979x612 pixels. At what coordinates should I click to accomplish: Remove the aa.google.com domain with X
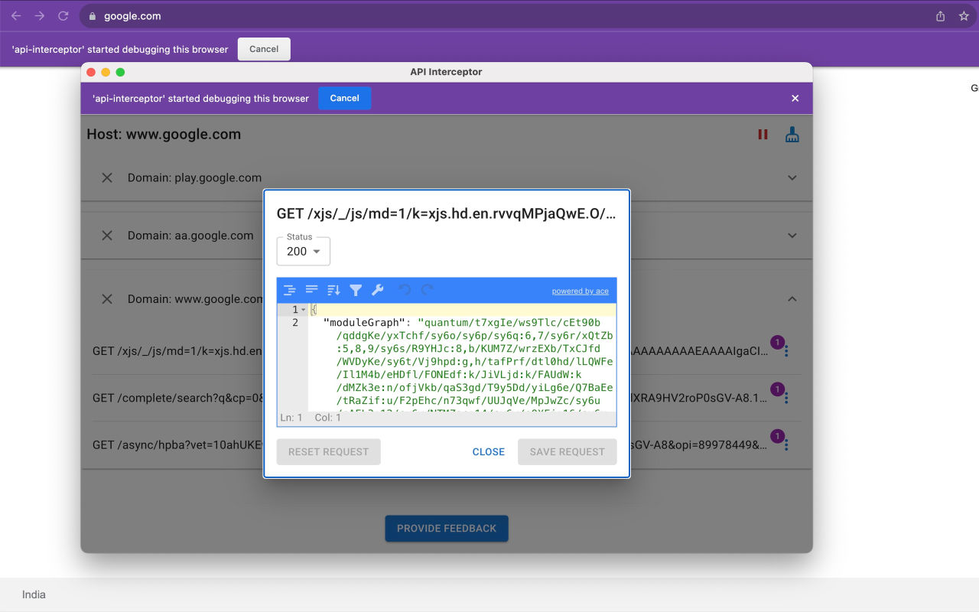tap(107, 236)
